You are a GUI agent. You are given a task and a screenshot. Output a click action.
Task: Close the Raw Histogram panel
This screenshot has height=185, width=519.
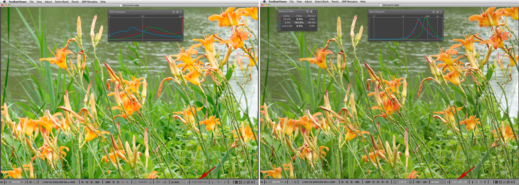point(440,12)
